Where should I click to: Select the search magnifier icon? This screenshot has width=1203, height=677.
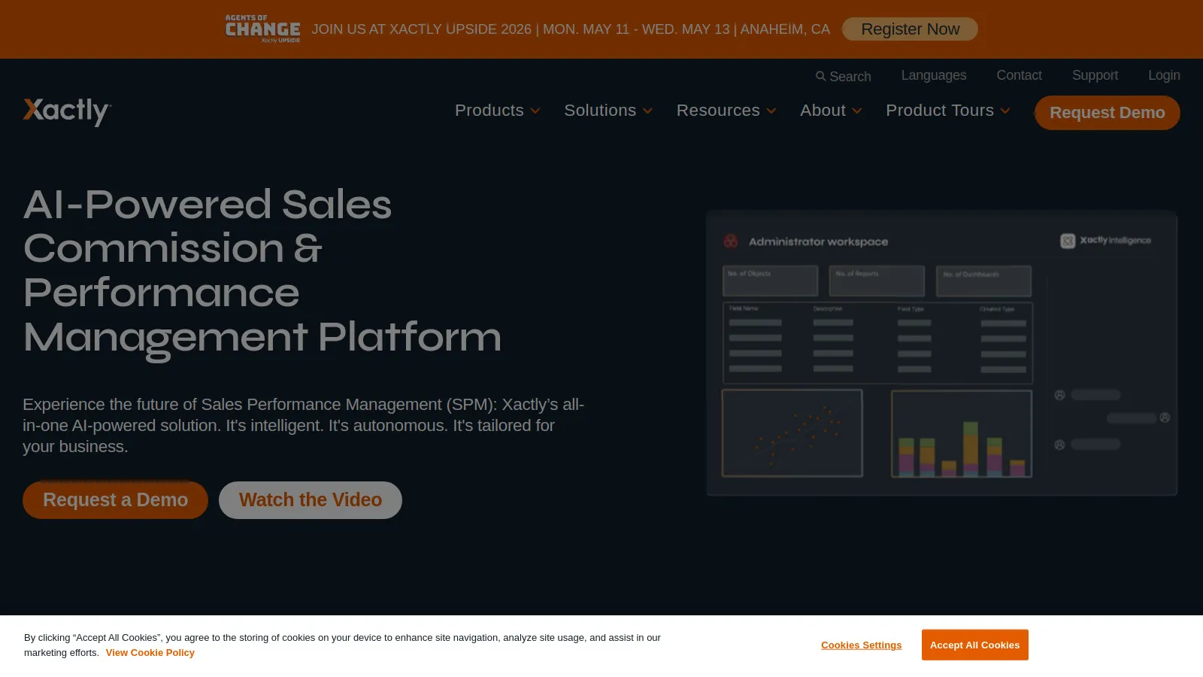(820, 76)
